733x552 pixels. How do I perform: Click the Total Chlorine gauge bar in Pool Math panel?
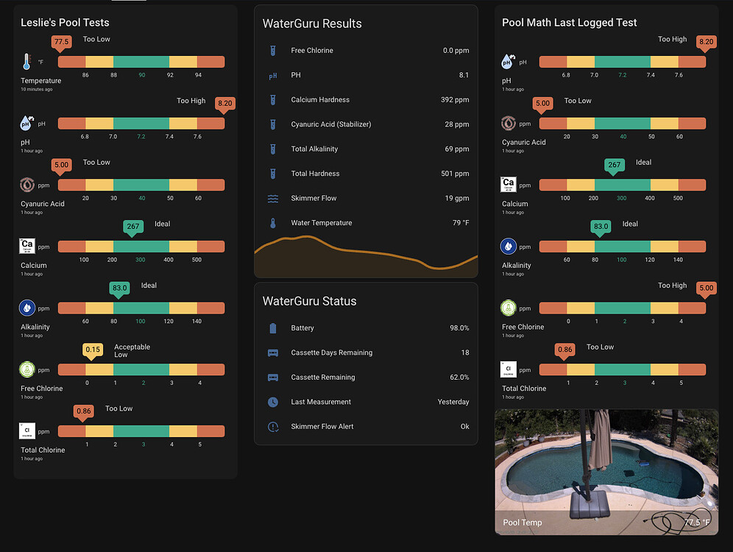tap(622, 369)
